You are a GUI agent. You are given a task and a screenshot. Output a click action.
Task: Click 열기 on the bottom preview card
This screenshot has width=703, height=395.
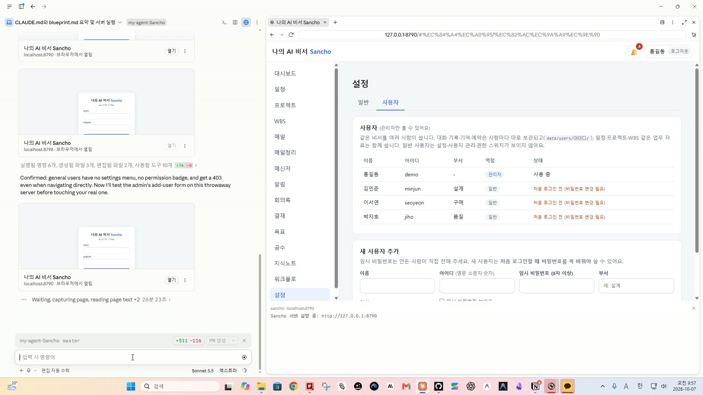[172, 280]
